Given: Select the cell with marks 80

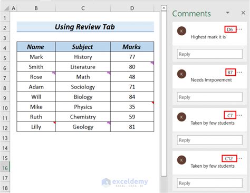Looking at the screenshot, I should [132, 67].
